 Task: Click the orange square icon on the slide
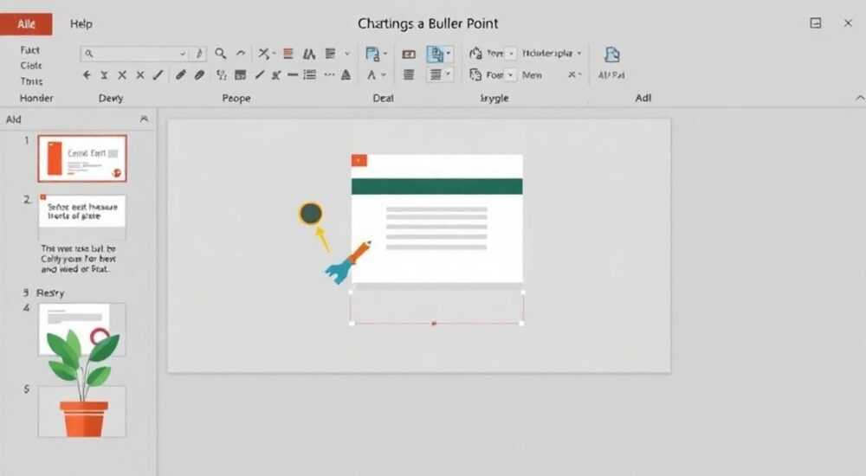[x=359, y=160]
